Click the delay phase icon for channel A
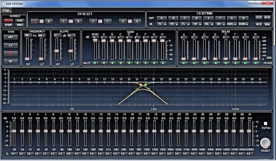The width and height of the screenshot is (276, 161). click(x=184, y=63)
